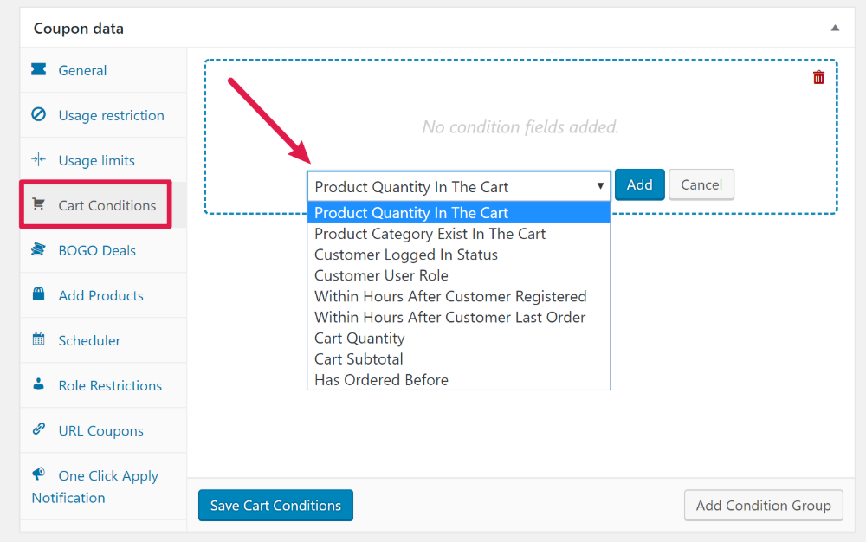Click the shopping bag icon for Add Products

coord(39,294)
